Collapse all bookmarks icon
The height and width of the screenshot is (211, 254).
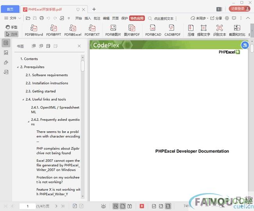point(41,46)
